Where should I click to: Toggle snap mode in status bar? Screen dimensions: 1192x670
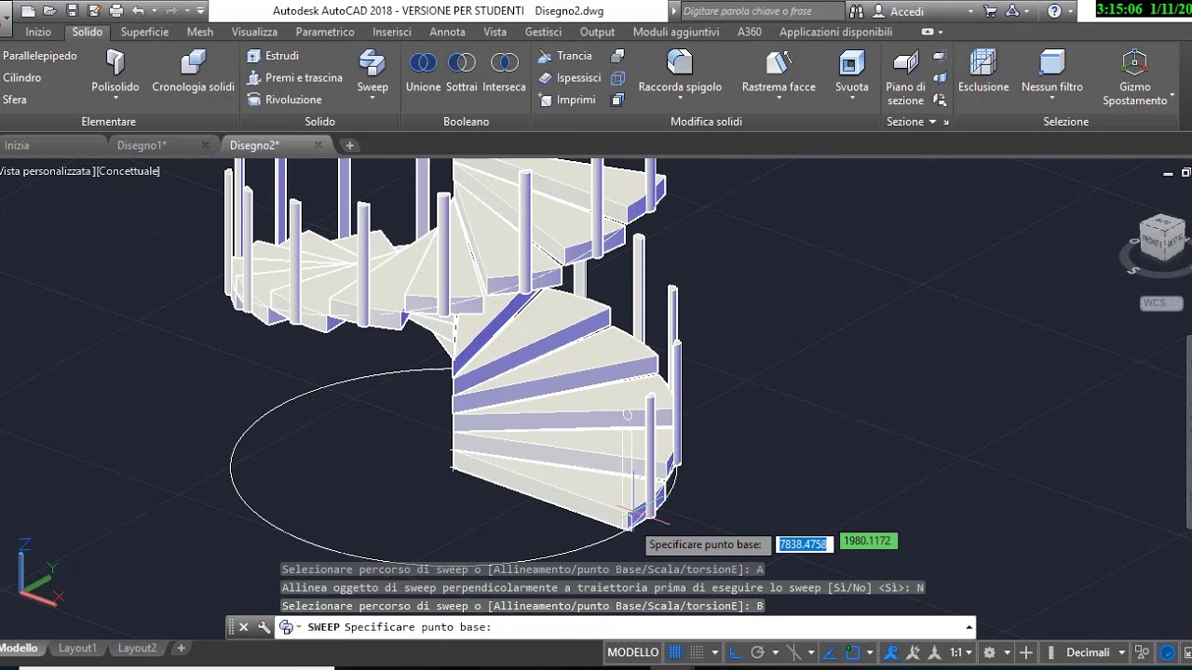(x=697, y=652)
